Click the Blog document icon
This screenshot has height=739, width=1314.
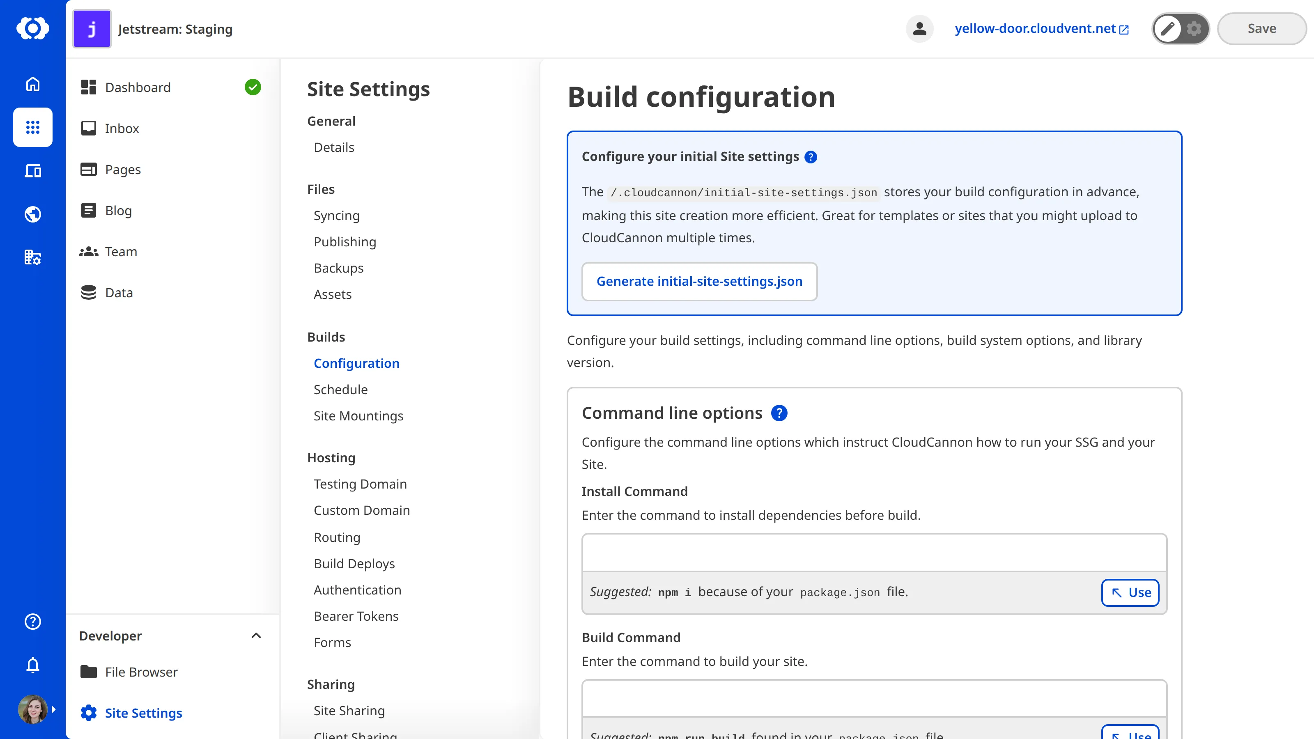pyautogui.click(x=89, y=211)
